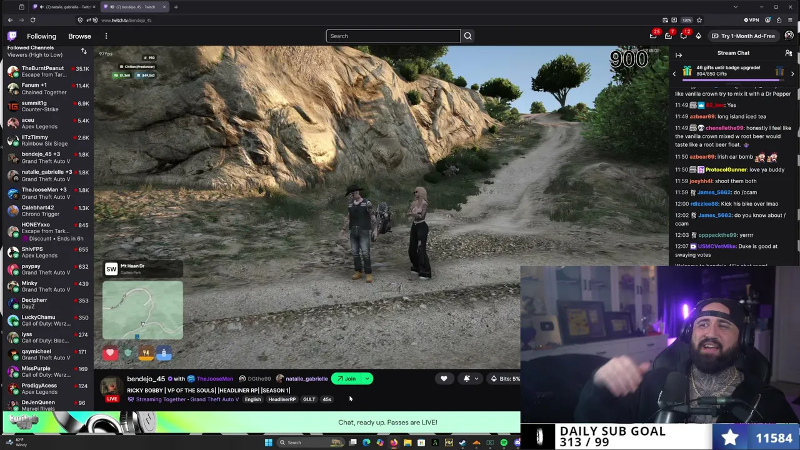The width and height of the screenshot is (800, 450).
Task: Open browser hamburger application menu
Action: (x=790, y=20)
